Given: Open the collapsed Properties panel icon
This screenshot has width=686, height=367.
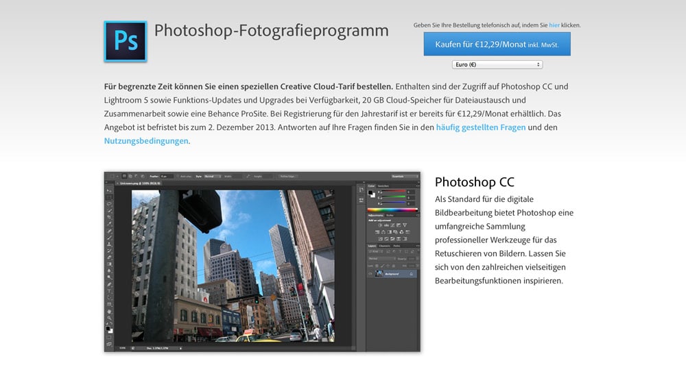Looking at the screenshot, I should (x=361, y=200).
